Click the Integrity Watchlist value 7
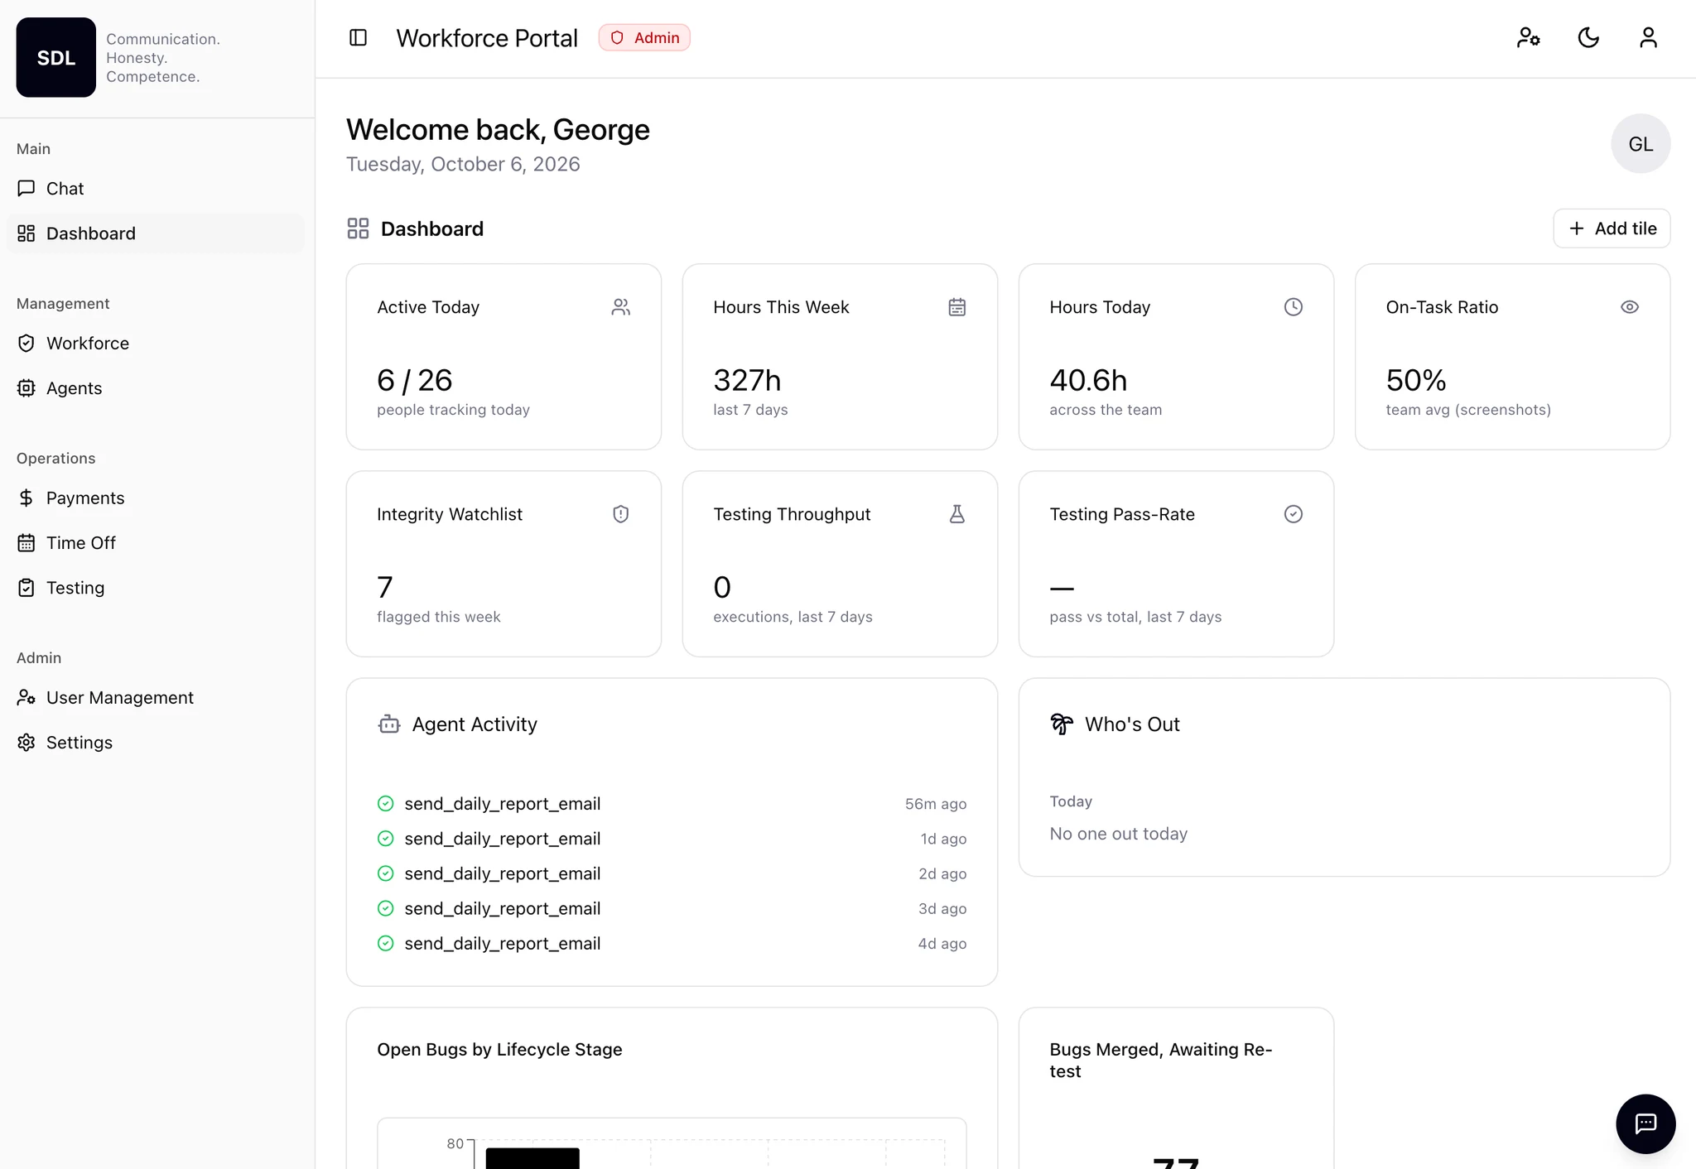1696x1169 pixels. 385,587
